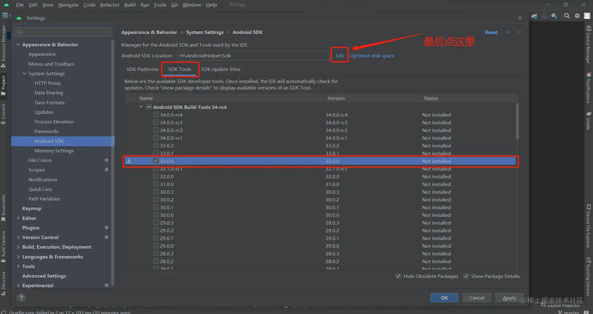
Task: Click the Cancel button
Action: pos(477,298)
